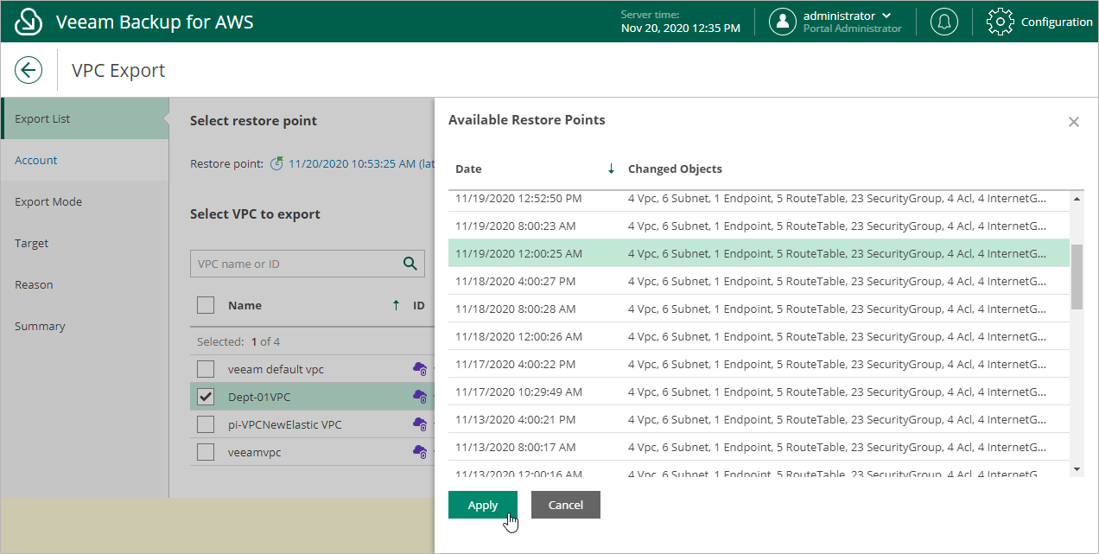Screen dimensions: 1099x554
Task: Sort VPC list by Name arrow
Action: coord(396,305)
